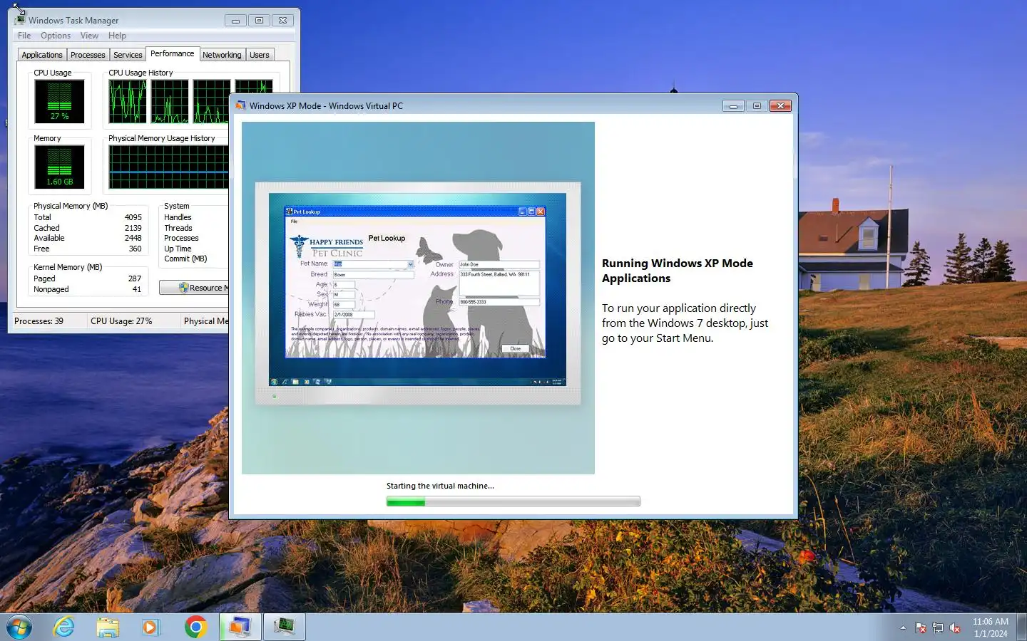Click the Paged kernel memory value 287
This screenshot has width=1027, height=641.
[135, 278]
